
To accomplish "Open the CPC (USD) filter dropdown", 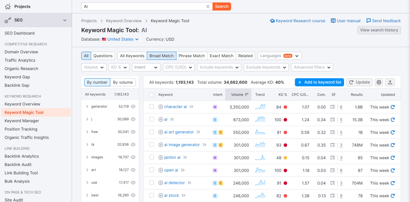I will click(x=179, y=67).
